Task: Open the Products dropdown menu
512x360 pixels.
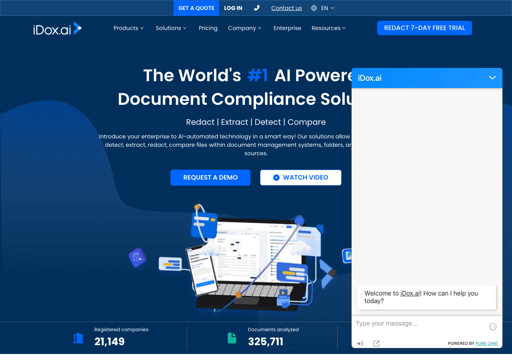Action: click(x=128, y=28)
